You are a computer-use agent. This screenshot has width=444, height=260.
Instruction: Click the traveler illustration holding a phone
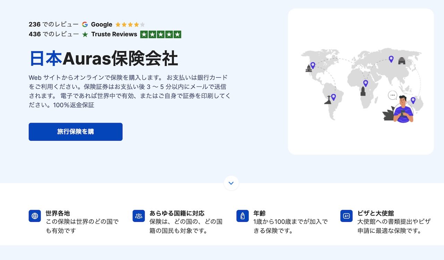[x=403, y=109]
